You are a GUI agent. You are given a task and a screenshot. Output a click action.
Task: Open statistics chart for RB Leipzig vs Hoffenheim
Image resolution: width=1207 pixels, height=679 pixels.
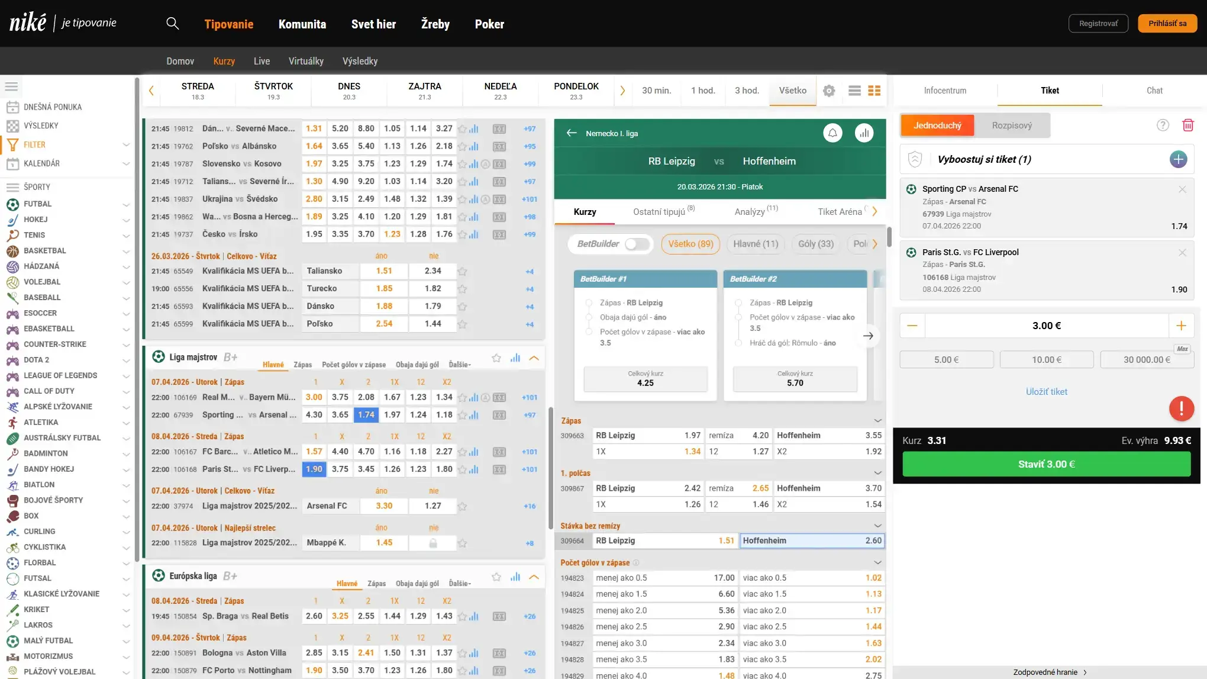(864, 133)
